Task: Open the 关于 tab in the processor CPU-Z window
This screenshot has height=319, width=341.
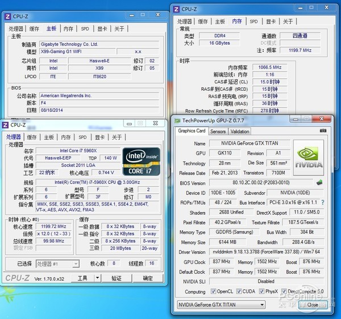Action: (x=117, y=137)
